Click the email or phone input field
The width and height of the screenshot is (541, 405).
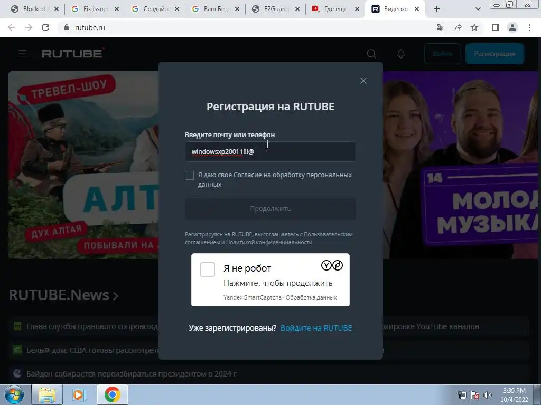pyautogui.click(x=270, y=151)
